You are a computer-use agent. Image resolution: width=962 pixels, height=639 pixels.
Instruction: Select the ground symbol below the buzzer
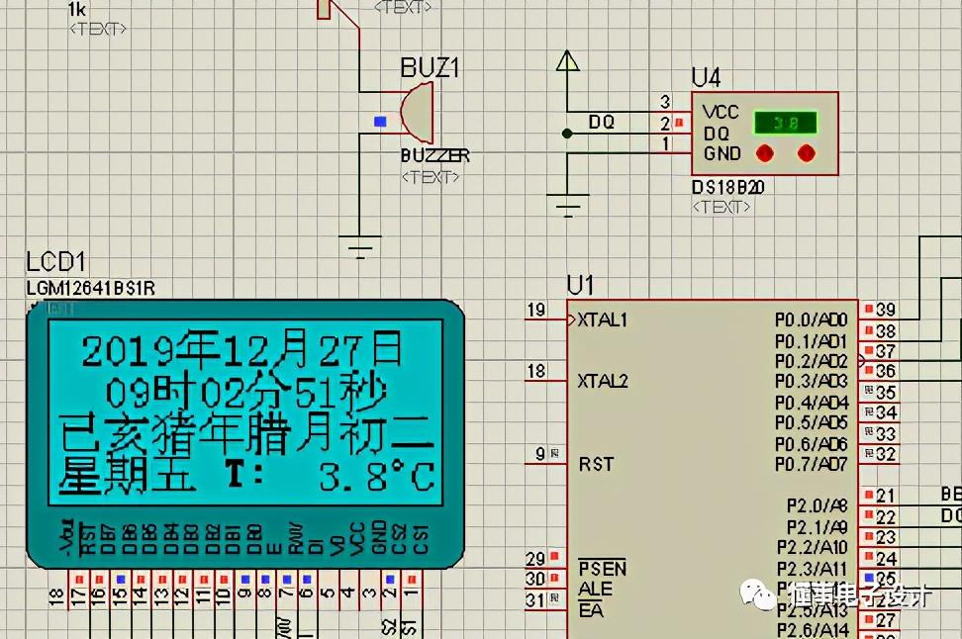[x=360, y=246]
